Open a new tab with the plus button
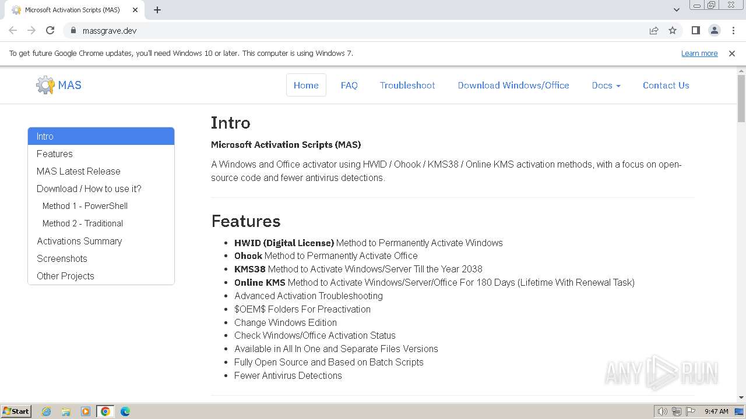This screenshot has width=746, height=419. coord(157,10)
